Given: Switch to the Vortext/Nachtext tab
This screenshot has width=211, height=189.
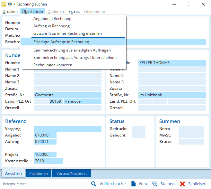Looking at the screenshot, I should click(x=71, y=174).
